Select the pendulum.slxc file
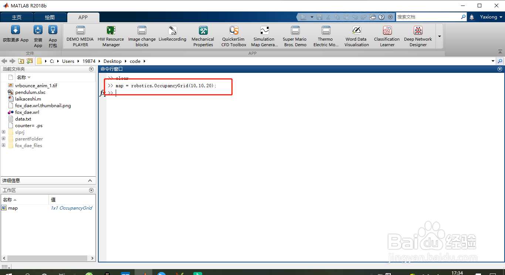Image resolution: width=505 pixels, height=275 pixels. pos(30,92)
